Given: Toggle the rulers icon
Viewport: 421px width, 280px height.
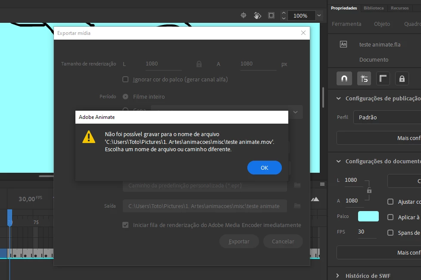Looking at the screenshot, I should pos(383,78).
